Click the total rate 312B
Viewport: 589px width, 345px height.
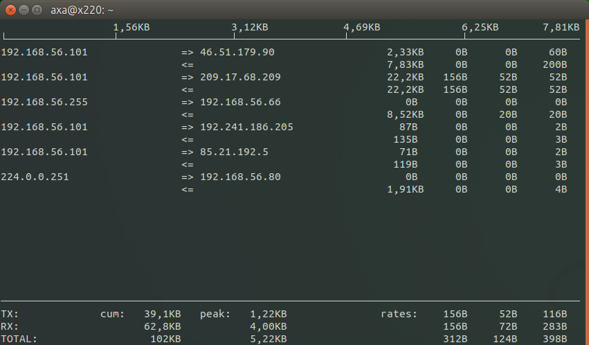(455, 339)
